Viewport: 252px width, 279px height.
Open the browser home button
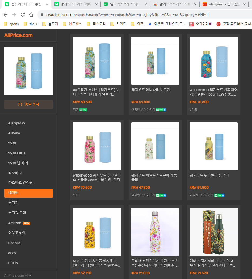pos(31,15)
